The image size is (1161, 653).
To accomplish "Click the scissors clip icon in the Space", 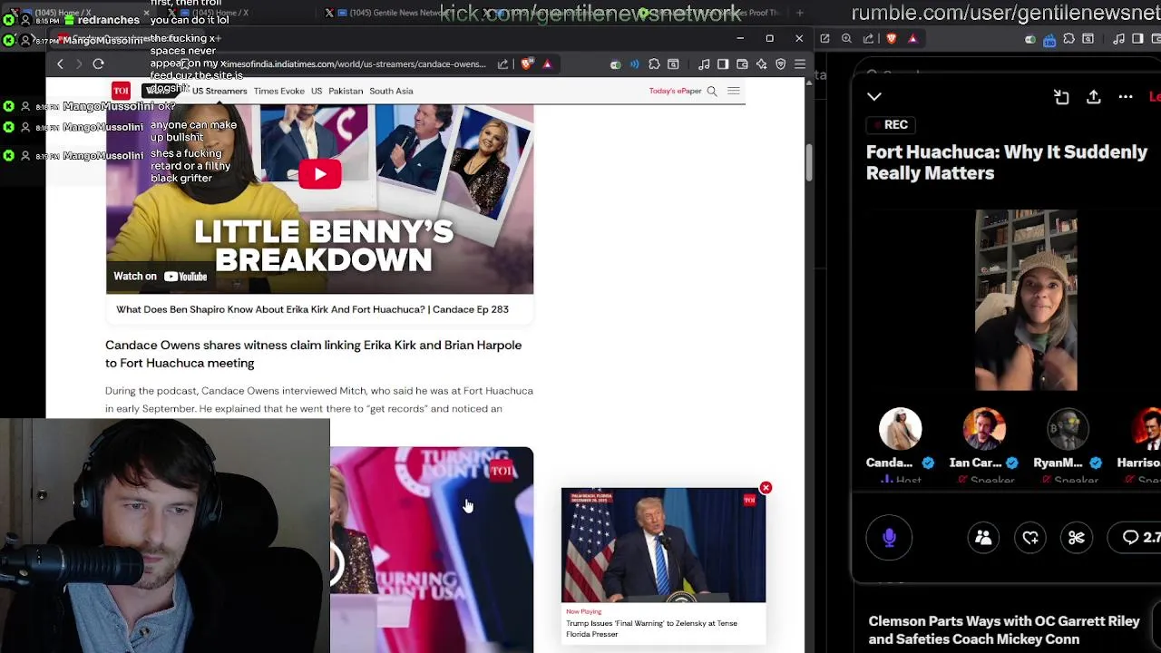I will tap(1077, 538).
